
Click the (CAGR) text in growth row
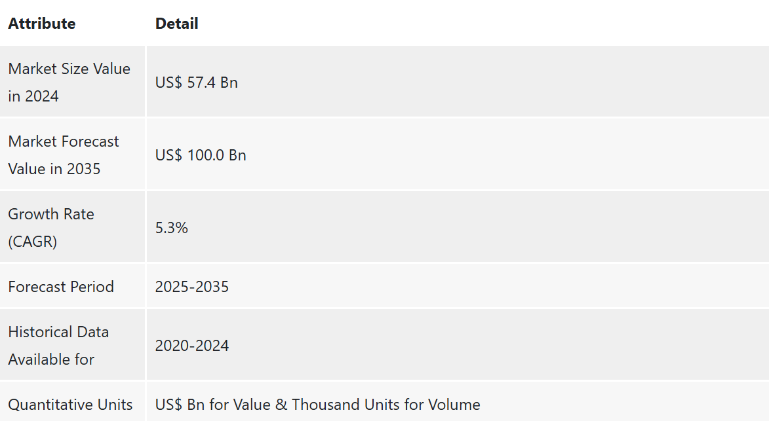coord(32,242)
